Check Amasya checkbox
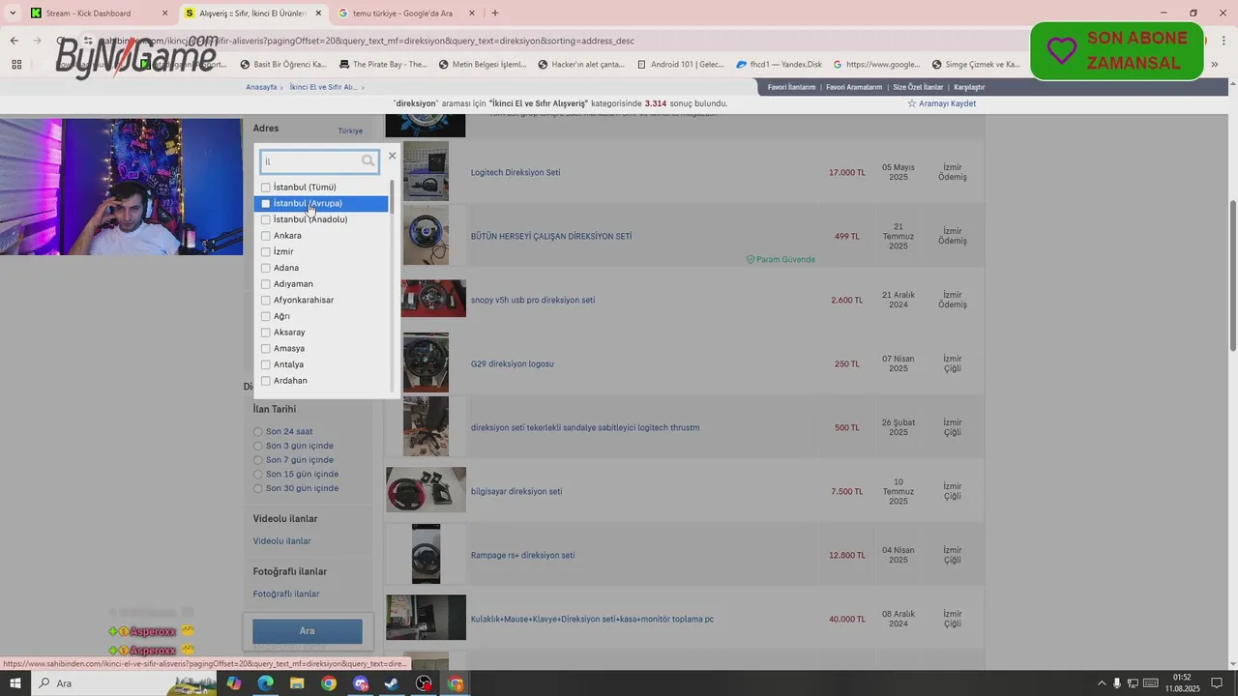The width and height of the screenshot is (1238, 696). point(266,349)
